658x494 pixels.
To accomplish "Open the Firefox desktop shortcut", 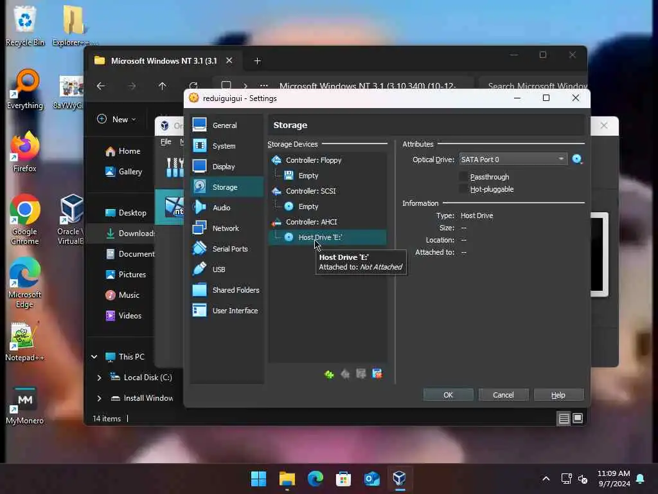I will [25, 151].
